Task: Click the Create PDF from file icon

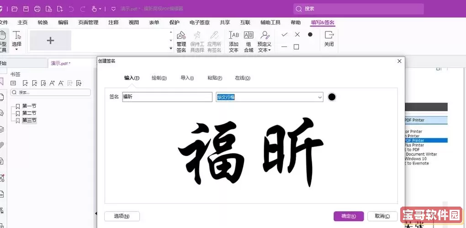Action: [49, 9]
